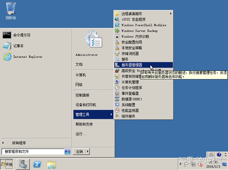Expand 所有程序 arrow
This screenshot has width=228, height=170.
coord(3,143)
